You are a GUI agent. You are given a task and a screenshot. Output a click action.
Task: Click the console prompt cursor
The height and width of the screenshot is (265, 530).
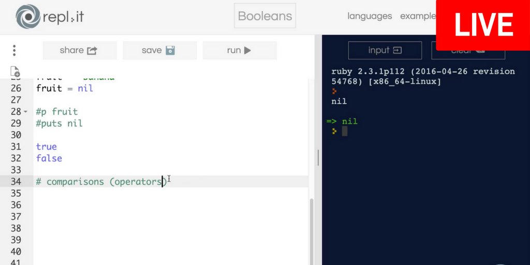click(344, 131)
